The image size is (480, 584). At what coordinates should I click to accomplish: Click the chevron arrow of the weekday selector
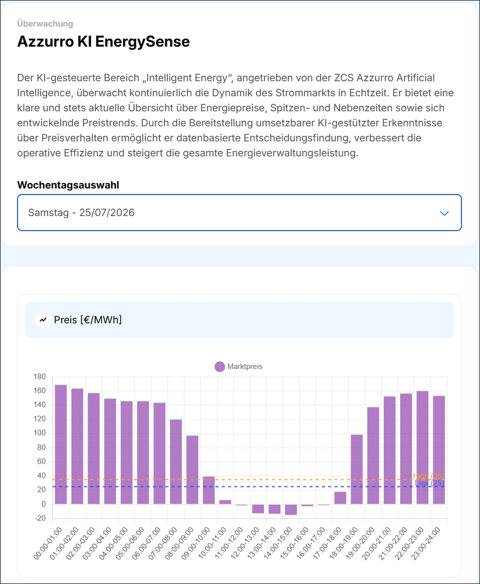tap(444, 214)
